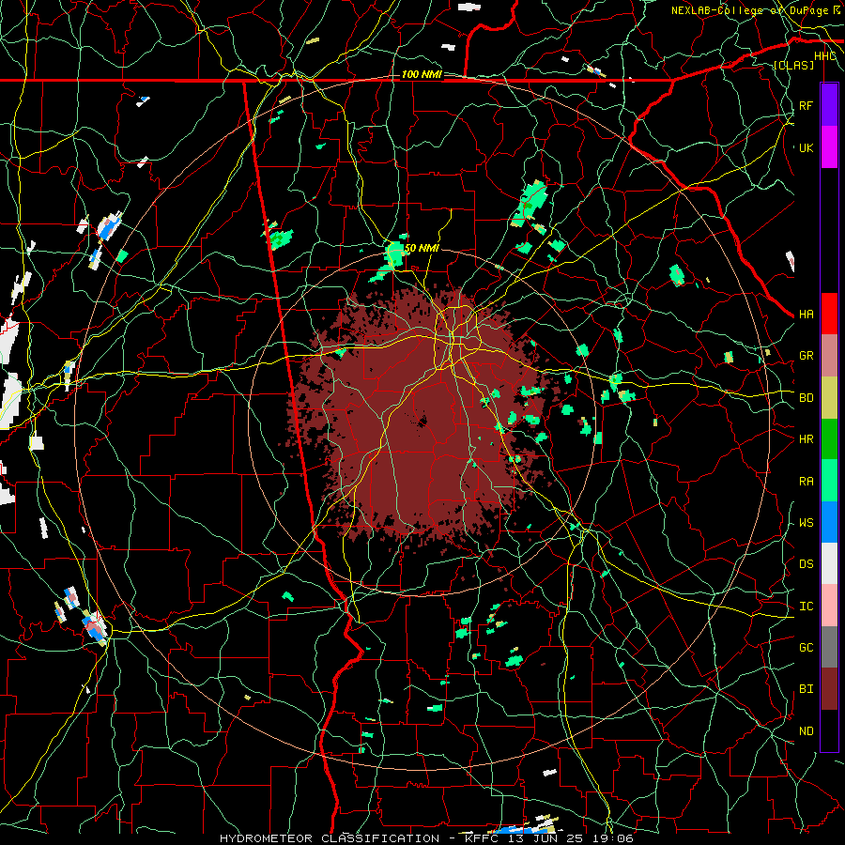Click the 'BI' legend label
The width and height of the screenshot is (845, 845).
point(806,689)
